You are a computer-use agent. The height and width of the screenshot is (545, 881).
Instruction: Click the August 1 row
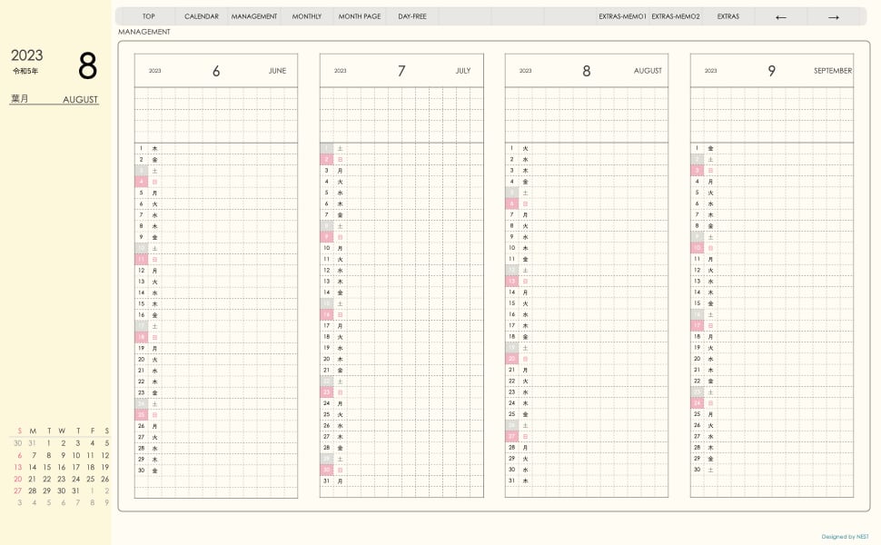[x=587, y=148]
